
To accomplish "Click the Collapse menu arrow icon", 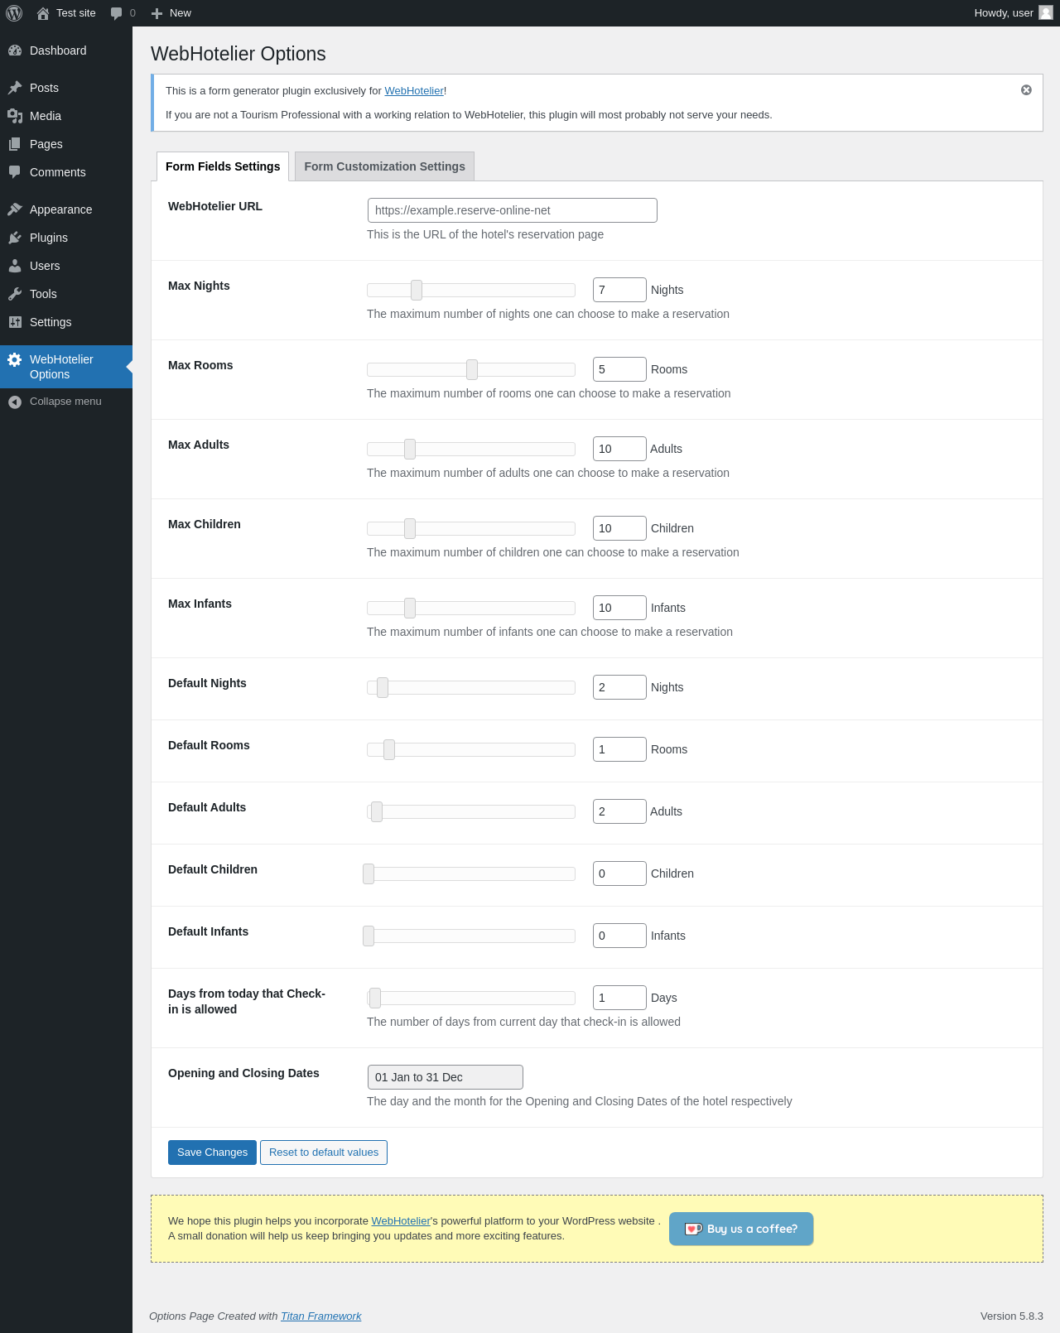I will (15, 402).
